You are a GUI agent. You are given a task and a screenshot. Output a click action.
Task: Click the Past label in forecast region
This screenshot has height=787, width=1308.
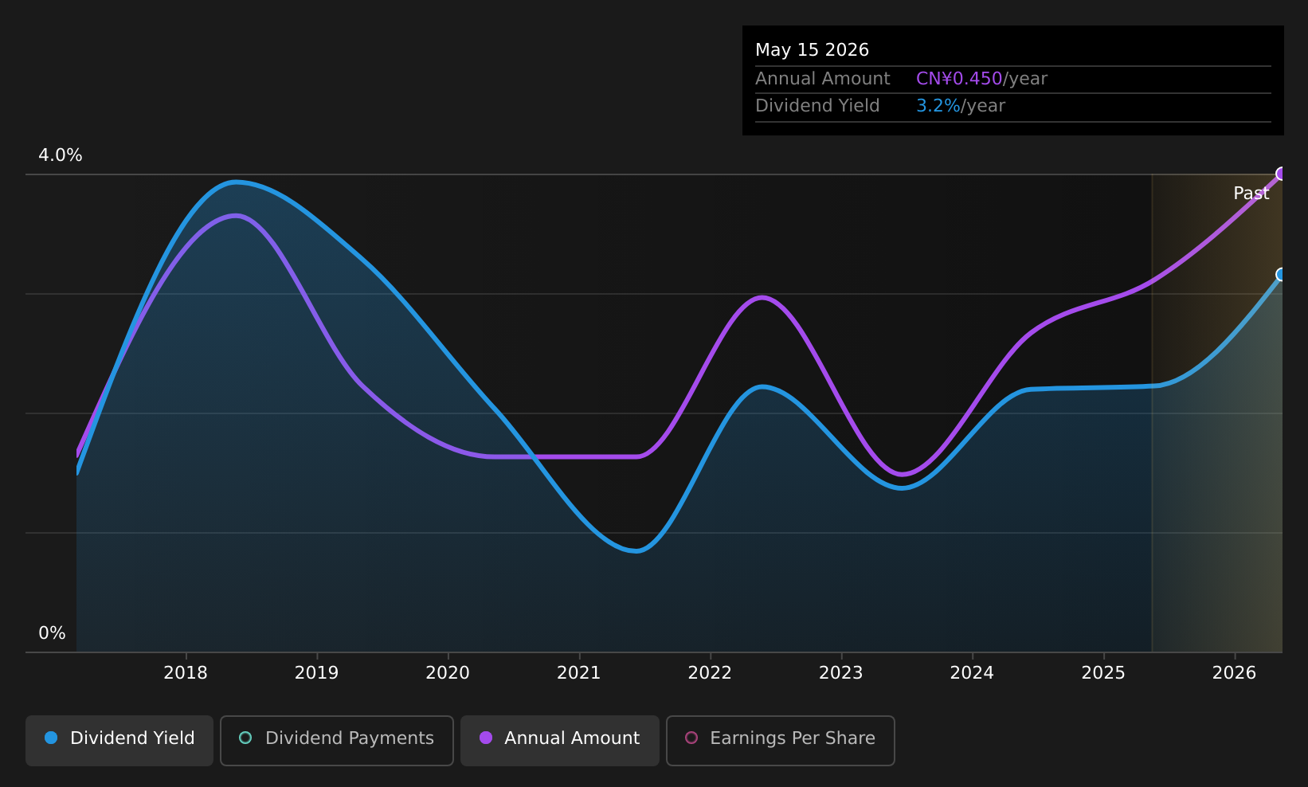coord(1251,194)
